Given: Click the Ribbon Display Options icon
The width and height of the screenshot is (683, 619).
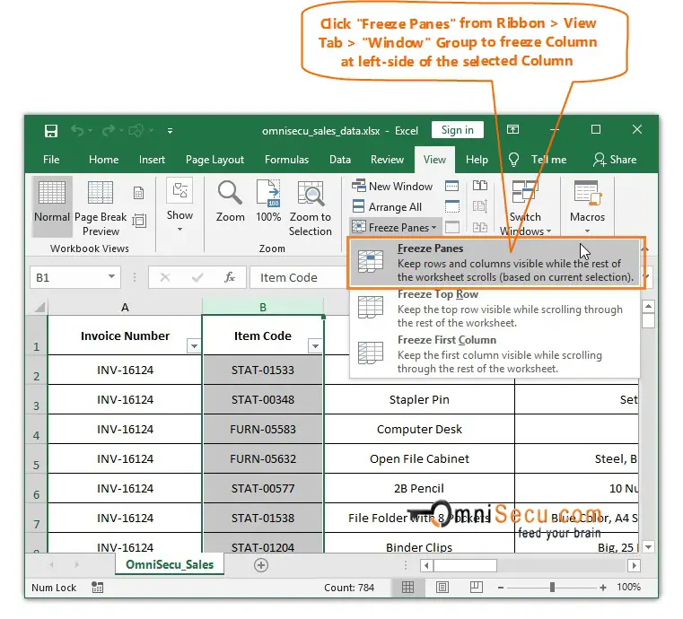Looking at the screenshot, I should point(512,129).
